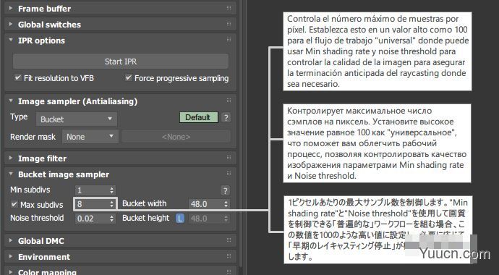Click the Global switches rollout grip icon
The width and height of the screenshot is (499, 275).
229,24
